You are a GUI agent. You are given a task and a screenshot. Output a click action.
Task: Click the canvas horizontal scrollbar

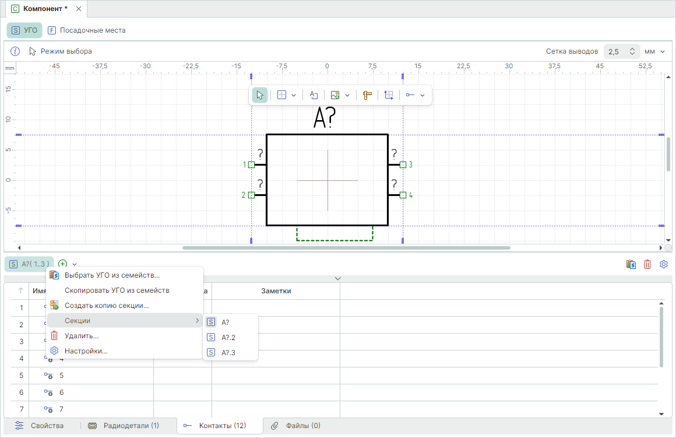tap(346, 248)
